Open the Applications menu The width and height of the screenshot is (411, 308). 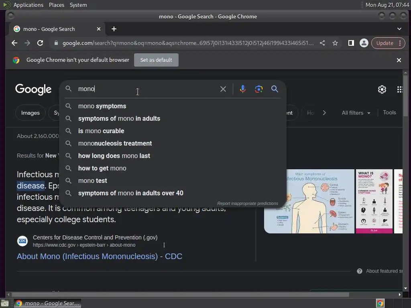[28, 5]
